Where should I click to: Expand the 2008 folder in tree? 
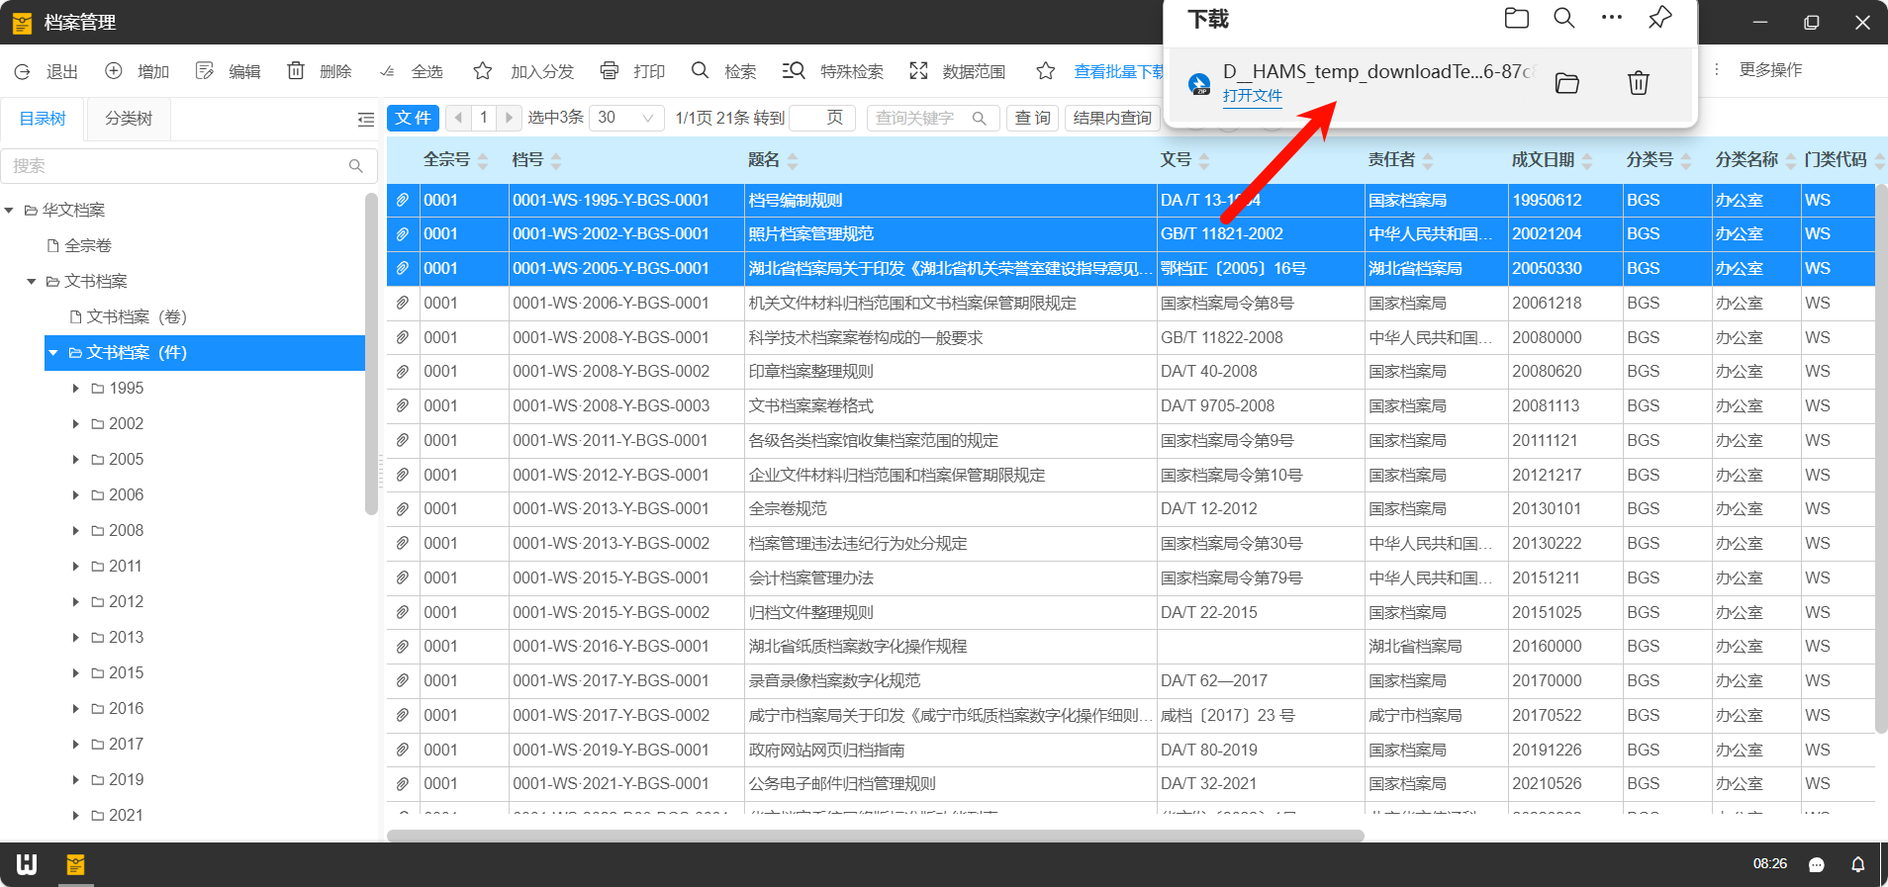pos(76,531)
